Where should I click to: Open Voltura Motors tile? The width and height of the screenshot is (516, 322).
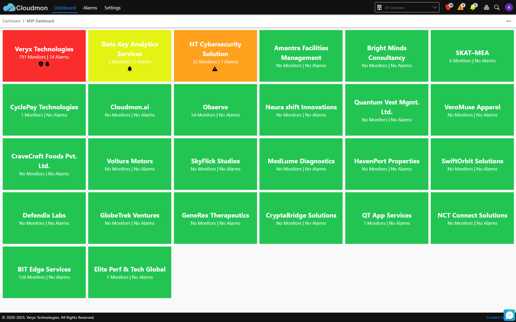click(x=130, y=164)
